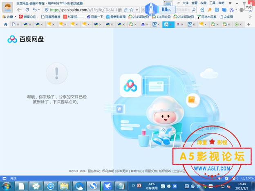This screenshot has height=191, width=255.
Task: Open the dropdown next to the undo arrow
Action: point(39,10)
